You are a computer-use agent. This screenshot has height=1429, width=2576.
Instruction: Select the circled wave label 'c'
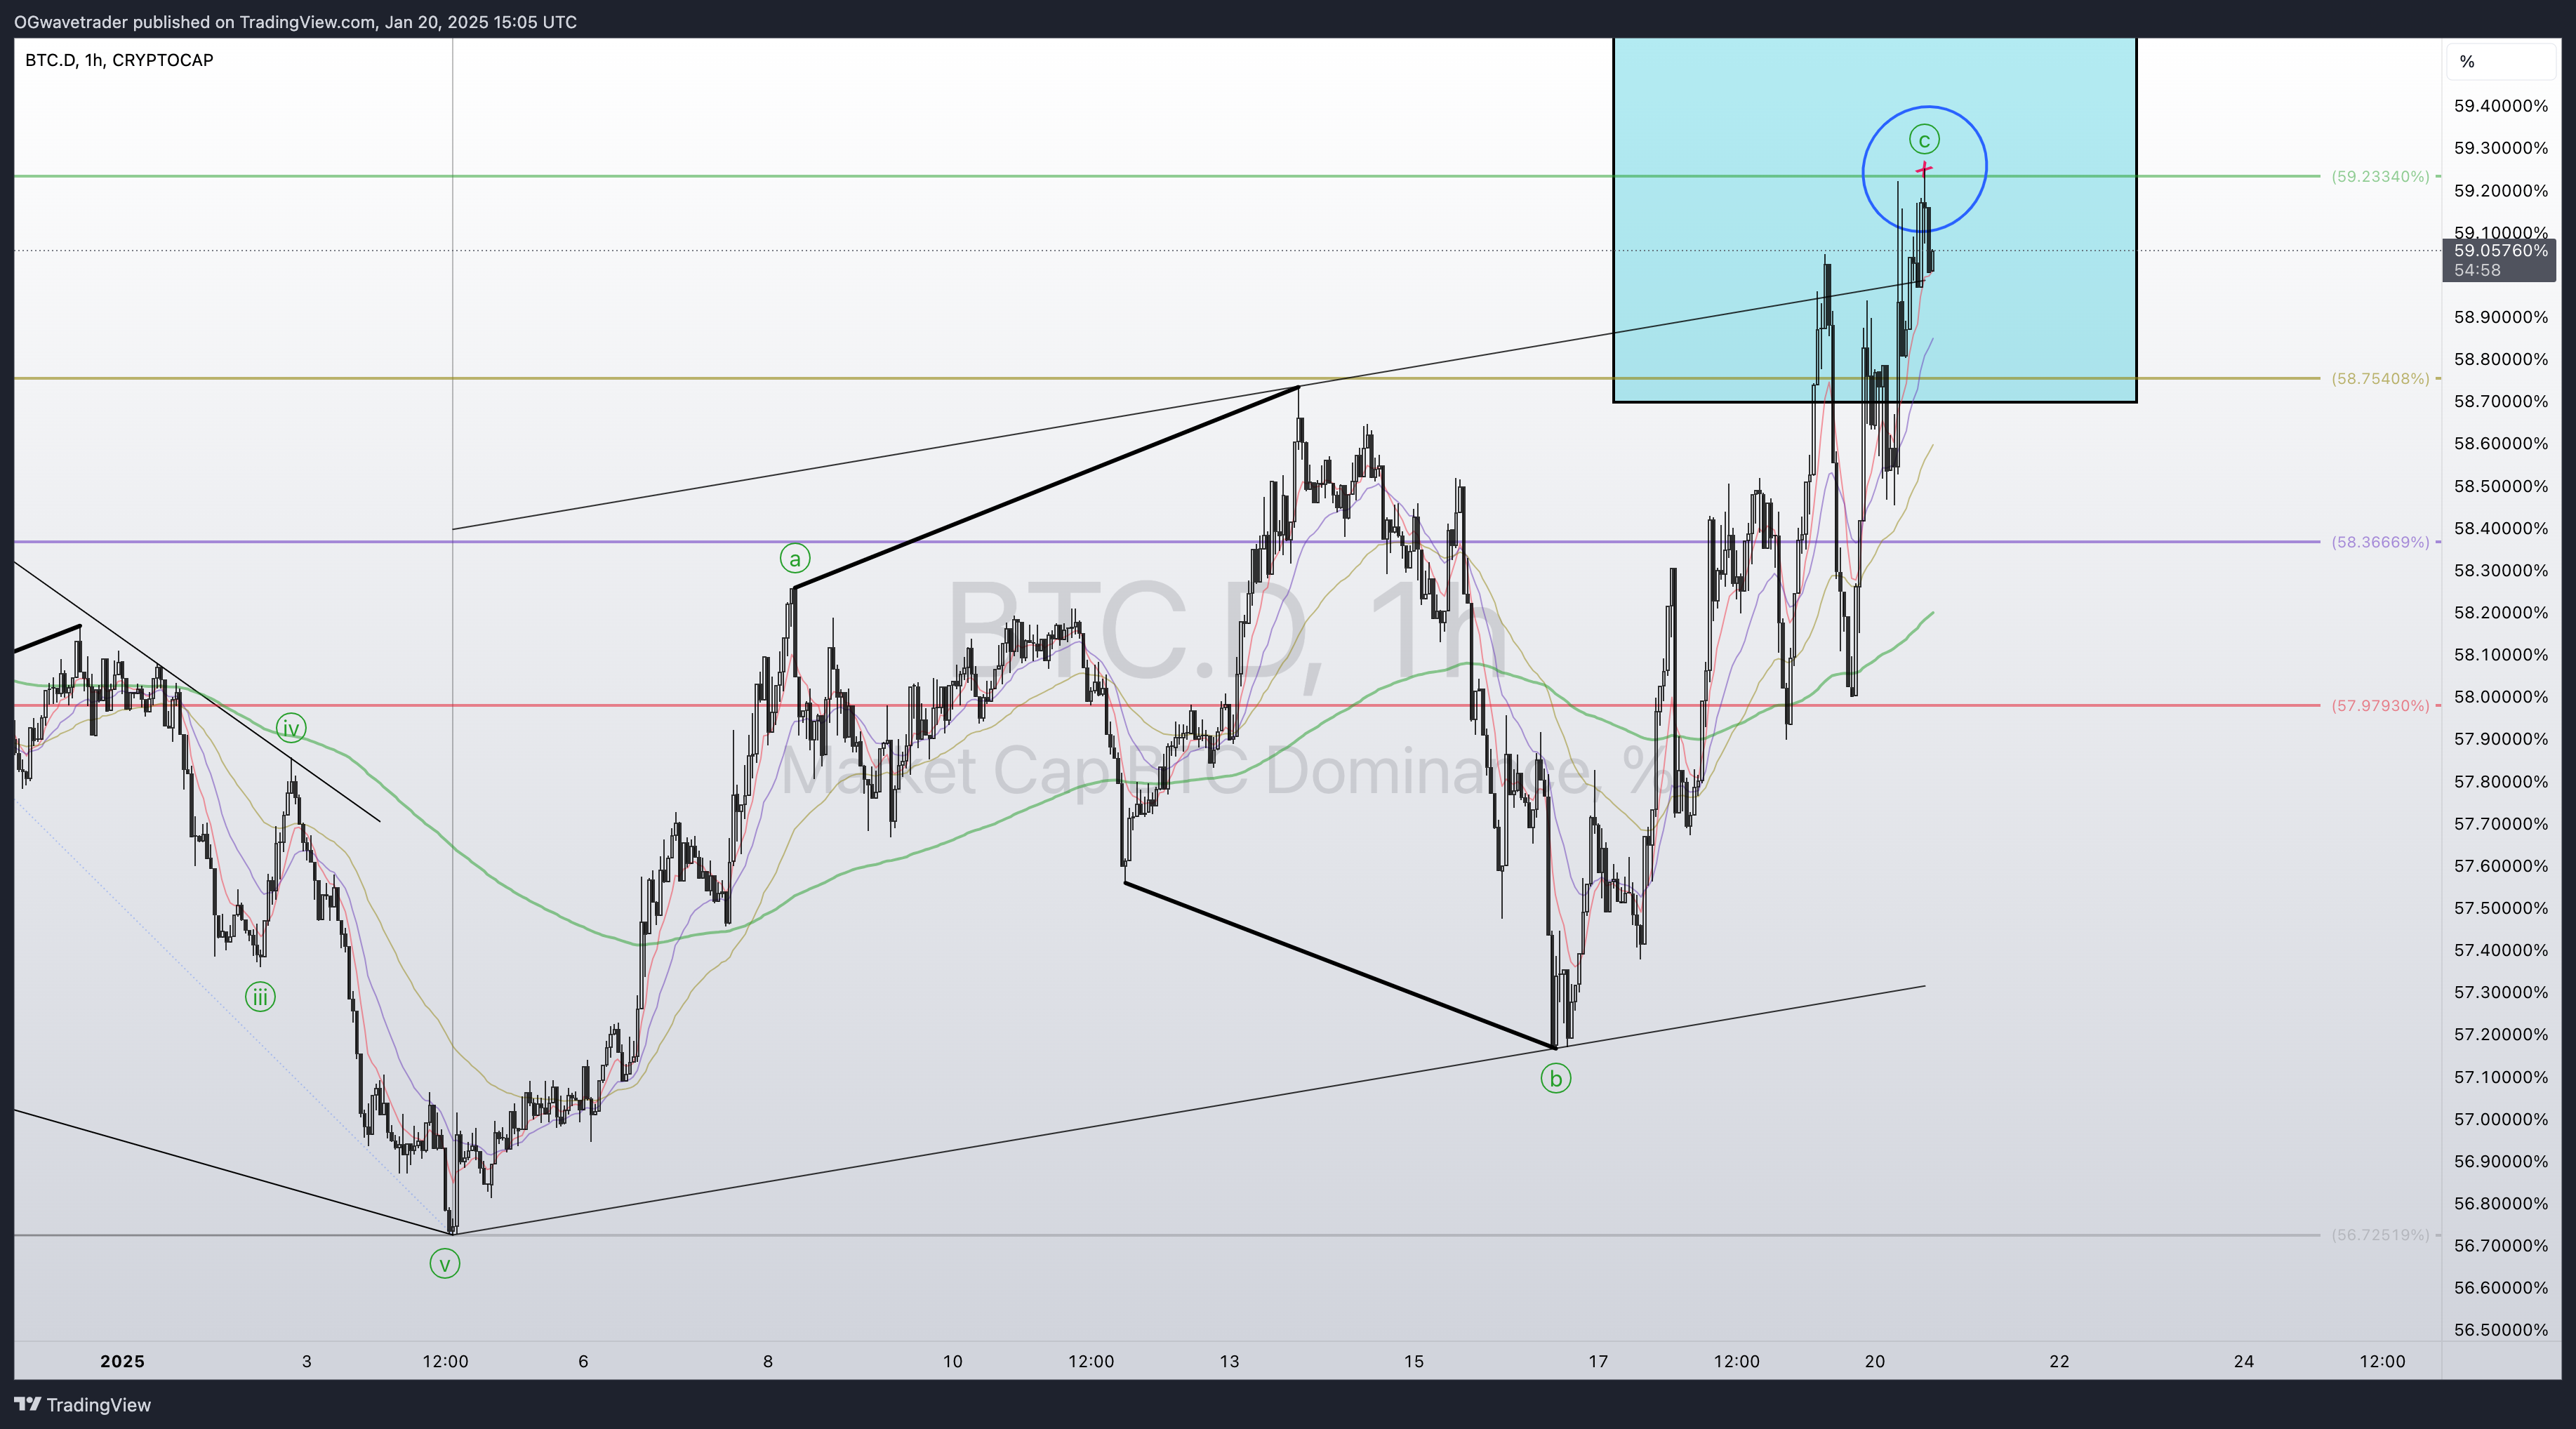point(1924,139)
